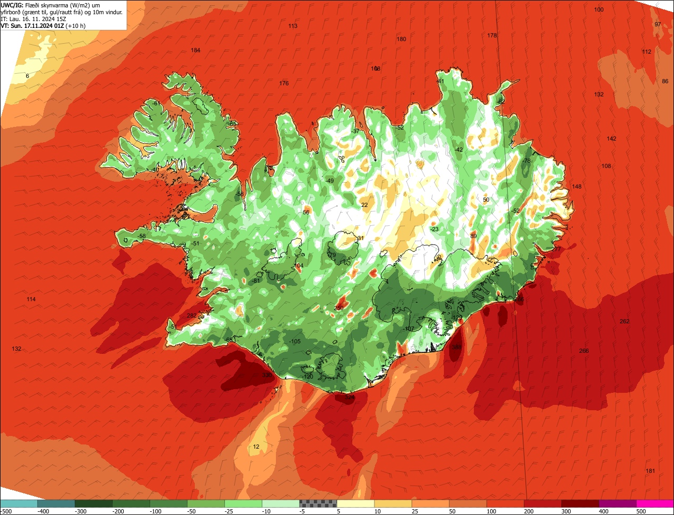The height and width of the screenshot is (515, 674).
Task: Click the 'IT: Lau. 16. 11. 2024 15Z' line
Action: [x=33, y=18]
